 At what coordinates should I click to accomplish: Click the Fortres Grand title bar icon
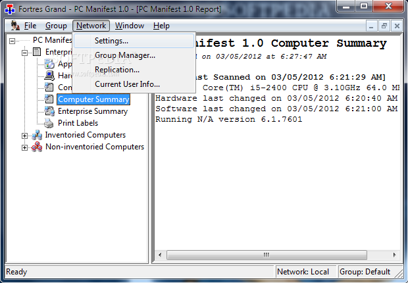[x=10, y=9]
